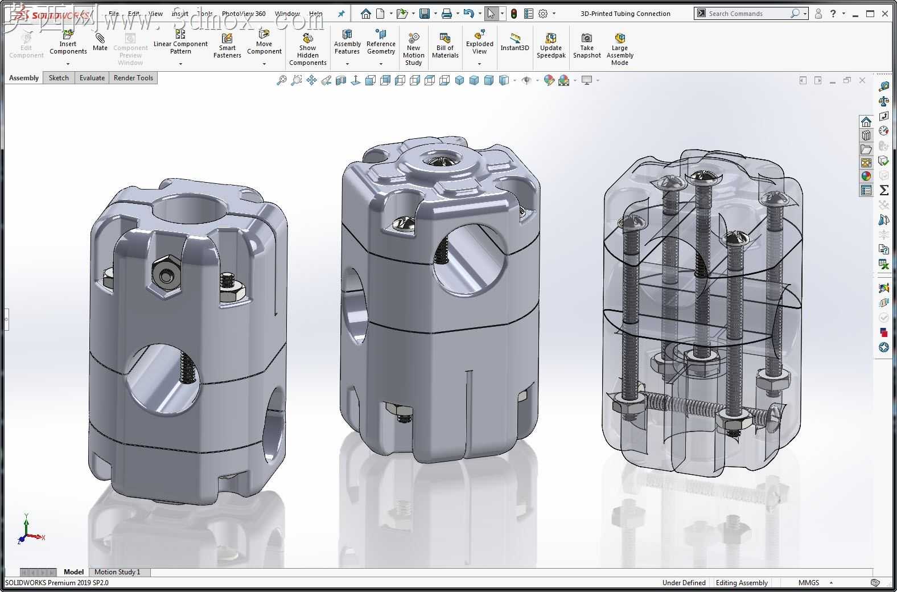Screen dimensions: 897x592
Task: Open Assembly Features
Action: tap(347, 43)
